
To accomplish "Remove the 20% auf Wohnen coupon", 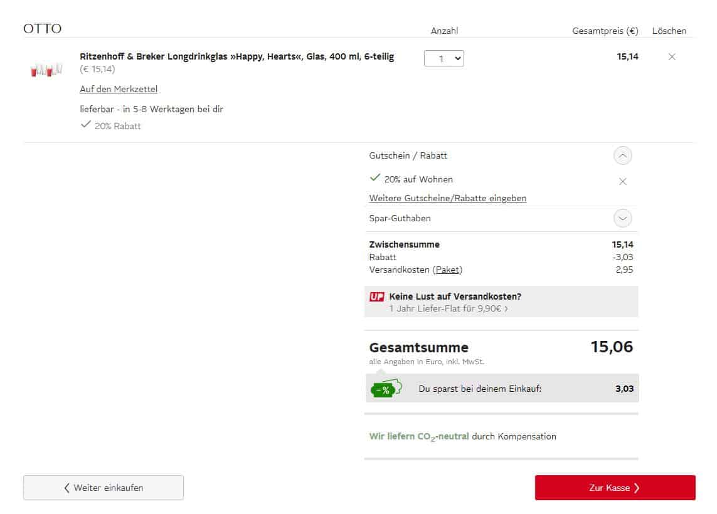I will tap(622, 182).
